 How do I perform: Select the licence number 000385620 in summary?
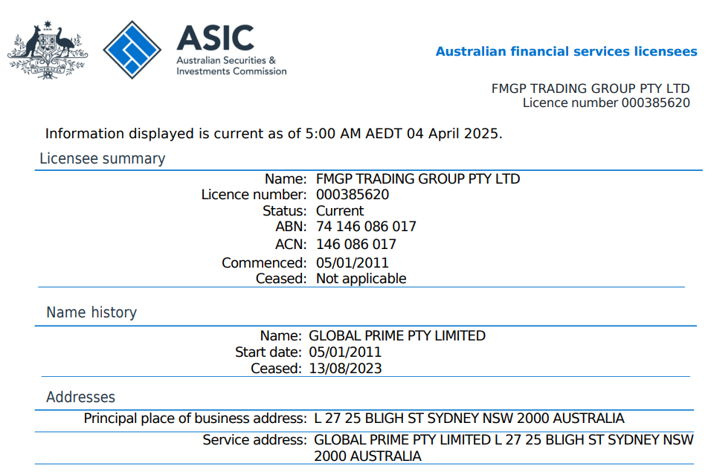pos(353,195)
